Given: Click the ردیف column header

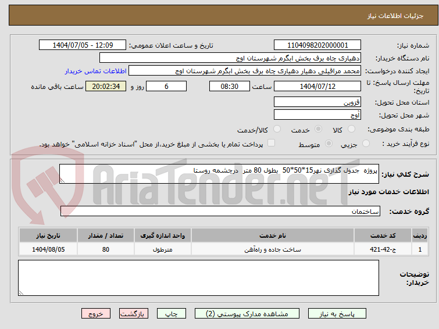Looking at the screenshot, I should click(x=420, y=235).
